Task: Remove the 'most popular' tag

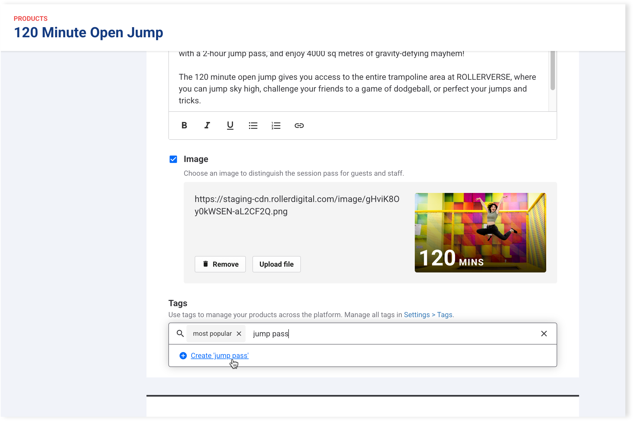Action: coord(239,334)
